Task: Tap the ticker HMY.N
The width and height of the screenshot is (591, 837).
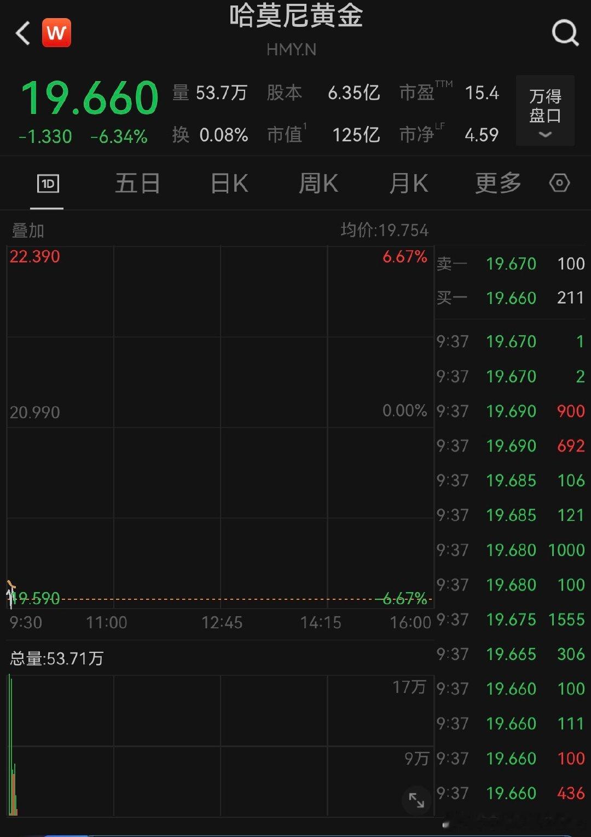Action: click(x=291, y=50)
